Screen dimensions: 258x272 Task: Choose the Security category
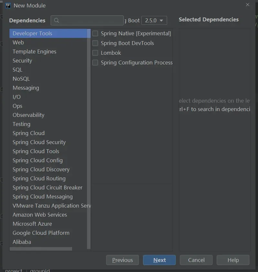click(22, 61)
